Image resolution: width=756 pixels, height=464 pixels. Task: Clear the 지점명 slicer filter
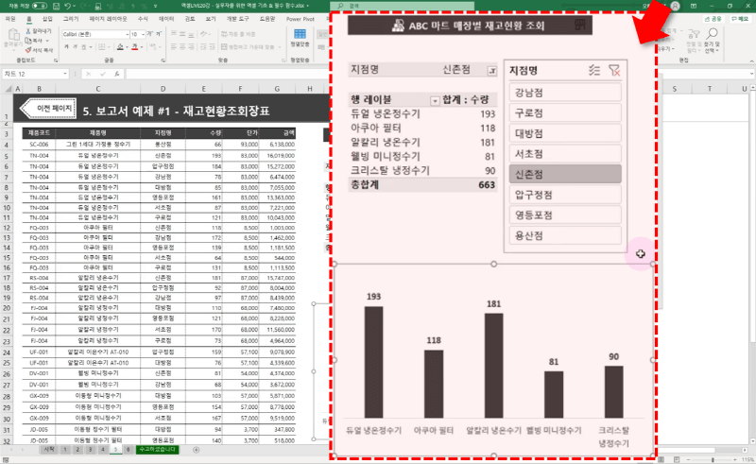(x=615, y=70)
